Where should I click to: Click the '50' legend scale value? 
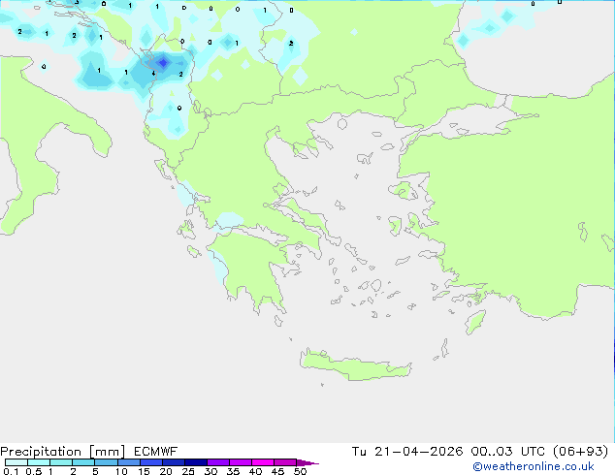(300, 471)
